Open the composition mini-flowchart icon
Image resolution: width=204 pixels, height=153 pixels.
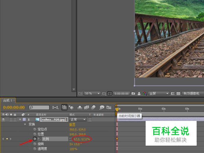[55, 107]
